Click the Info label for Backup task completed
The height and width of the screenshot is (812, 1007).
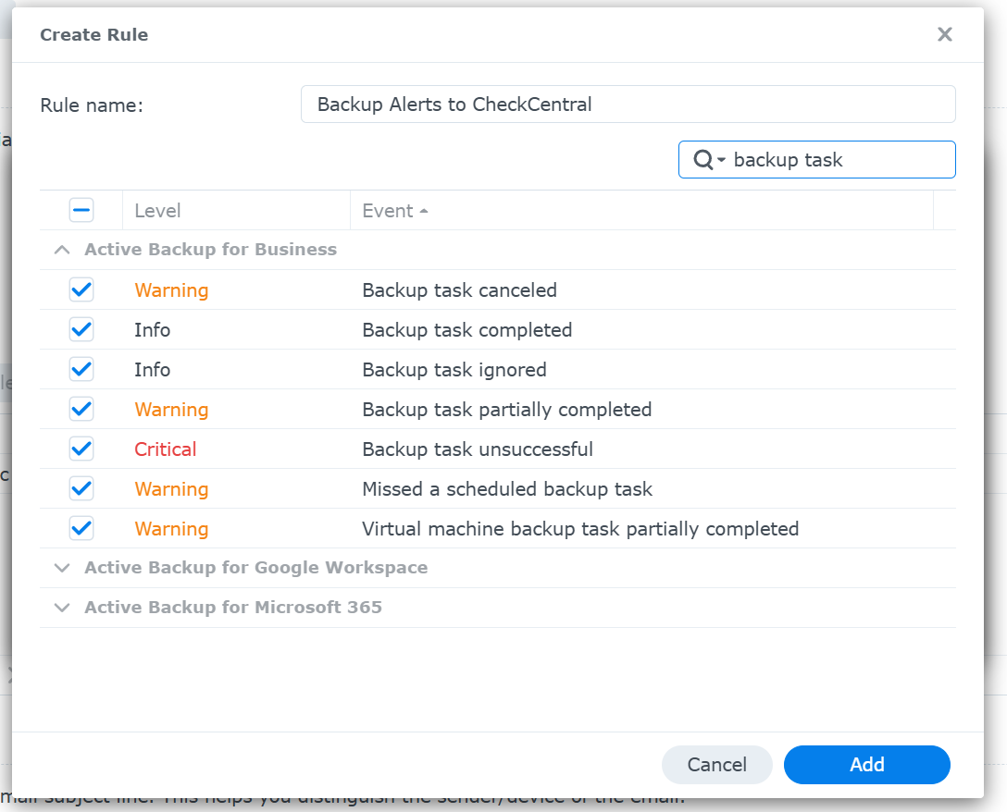click(152, 330)
